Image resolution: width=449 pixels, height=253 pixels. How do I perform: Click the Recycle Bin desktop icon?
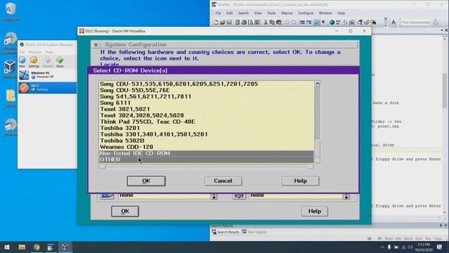pyautogui.click(x=11, y=11)
